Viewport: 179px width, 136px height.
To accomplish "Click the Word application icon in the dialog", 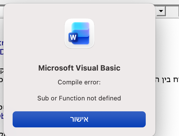I will click(79, 33).
